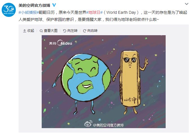This screenshot has height=136, width=191.
Task: Click the collapse upward arrow icon
Action: pyautogui.click(x=25, y=31)
